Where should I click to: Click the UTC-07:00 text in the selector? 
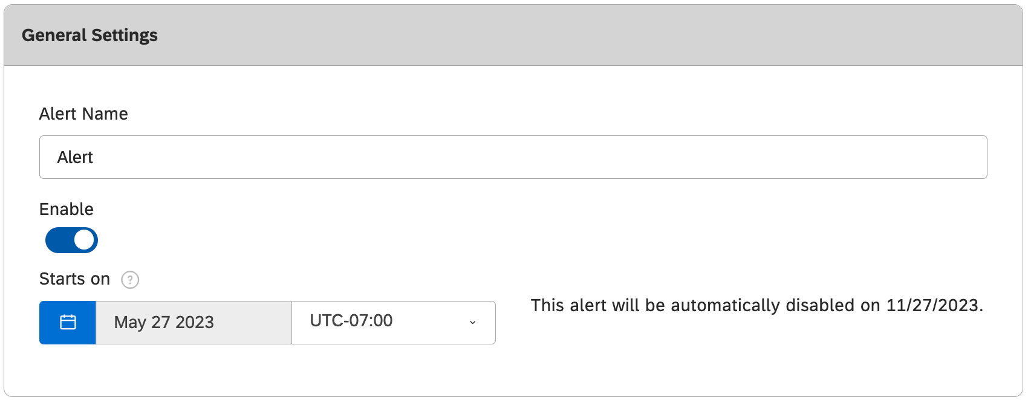coord(351,320)
